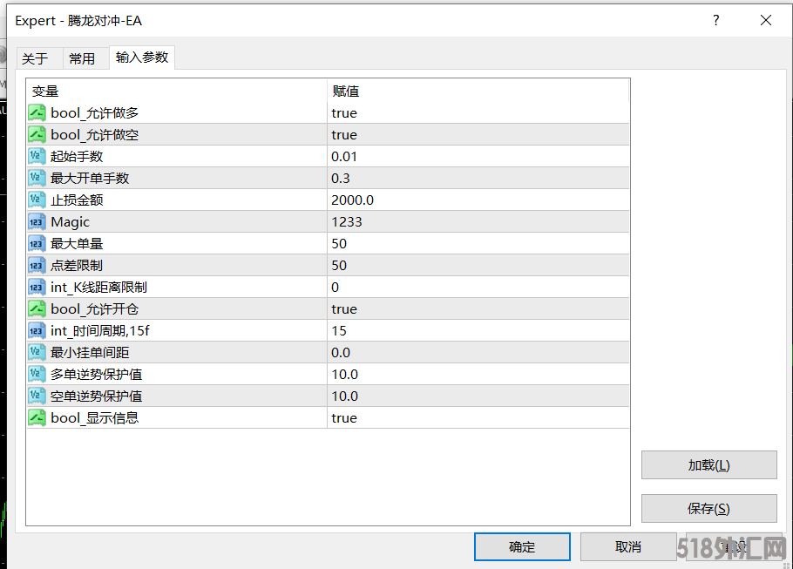Click the boolean icon beside bool_允许做空
Viewport: 793px width, 569px height.
click(x=37, y=134)
